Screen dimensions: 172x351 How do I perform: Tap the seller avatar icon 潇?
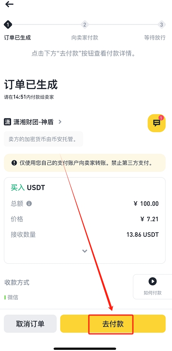[x=8, y=122]
